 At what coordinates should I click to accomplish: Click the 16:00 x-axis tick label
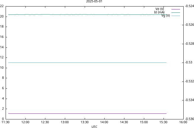(x=183, y=122)
